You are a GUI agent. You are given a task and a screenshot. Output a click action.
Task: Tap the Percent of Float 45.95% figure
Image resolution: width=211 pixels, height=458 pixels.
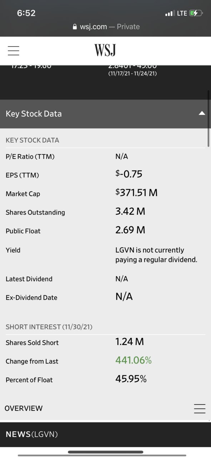pos(131,379)
